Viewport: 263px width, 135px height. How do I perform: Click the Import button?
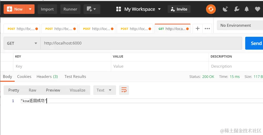(47, 9)
